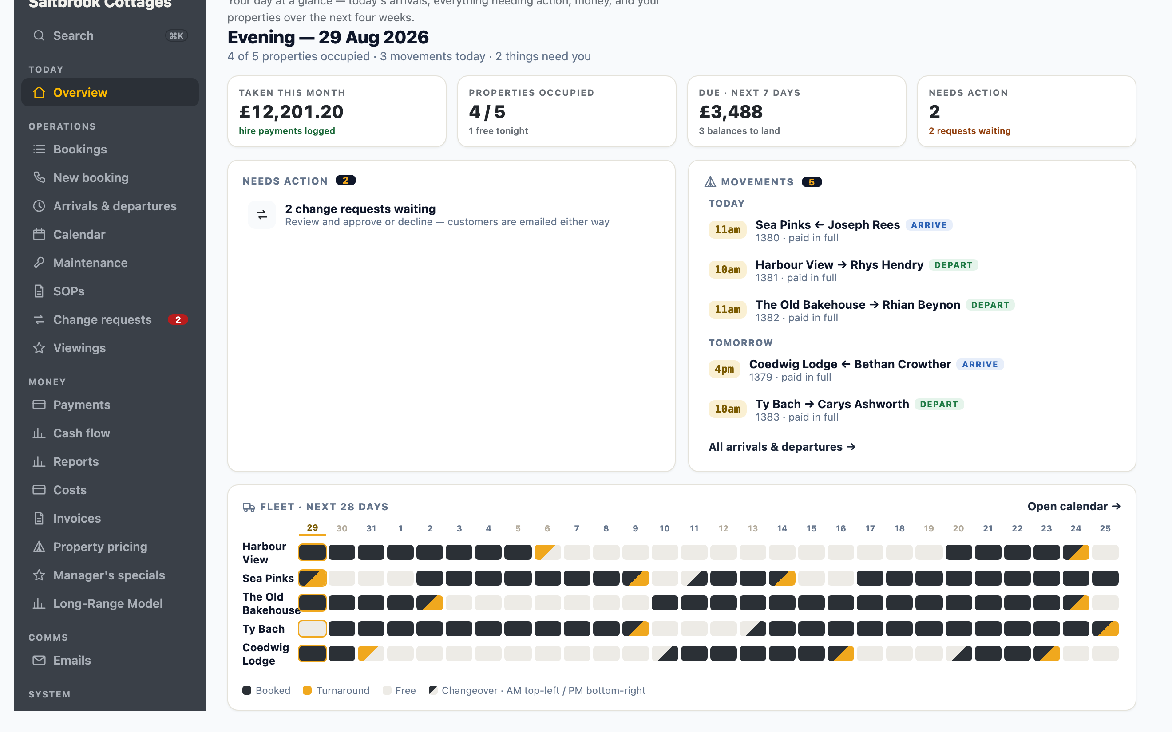Open the Reports page
This screenshot has height=732, width=1172.
tap(110, 462)
